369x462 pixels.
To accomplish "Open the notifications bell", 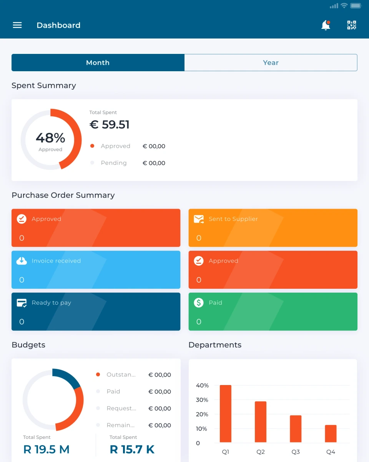I will click(326, 25).
